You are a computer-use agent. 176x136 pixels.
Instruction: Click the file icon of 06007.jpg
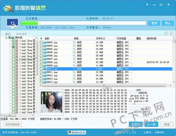(x=45, y=59)
